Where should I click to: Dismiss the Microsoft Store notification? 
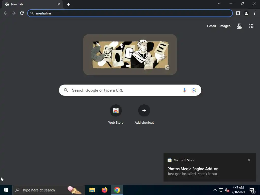tap(249, 160)
